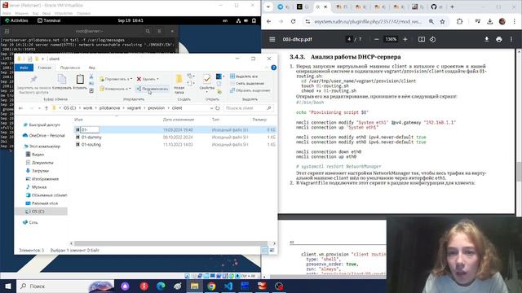Expand Explorer recent locations dropdown arrow

click(x=39, y=108)
